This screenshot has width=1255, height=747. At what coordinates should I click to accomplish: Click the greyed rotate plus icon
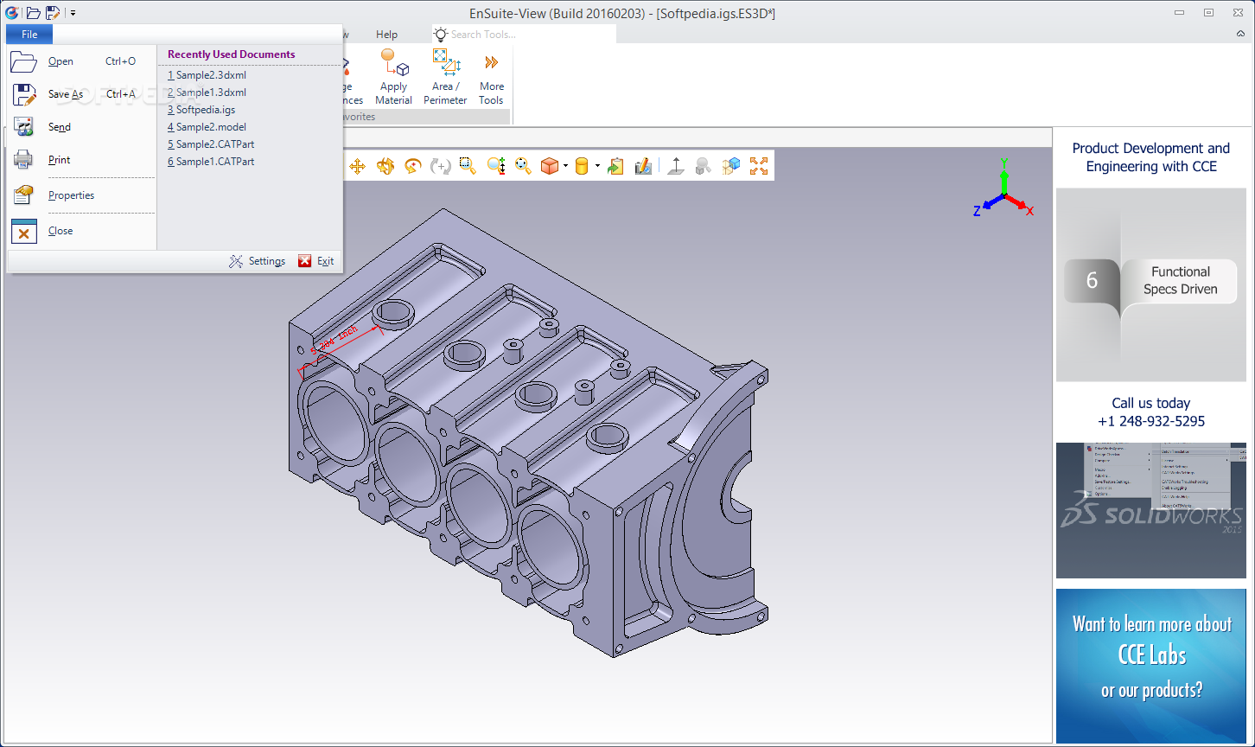pyautogui.click(x=441, y=166)
